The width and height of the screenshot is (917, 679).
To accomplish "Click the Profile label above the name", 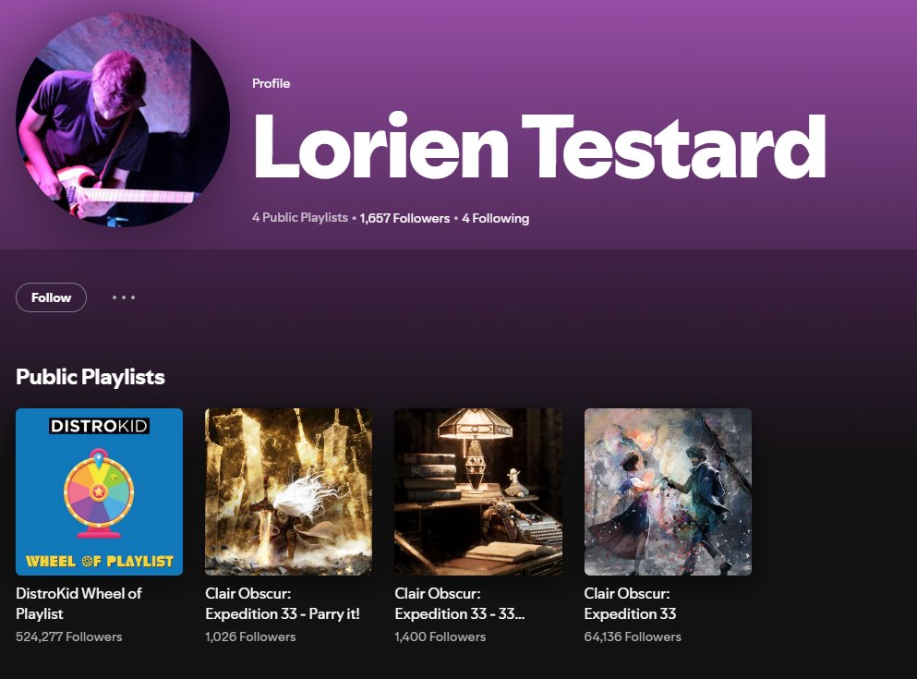I will pyautogui.click(x=271, y=83).
